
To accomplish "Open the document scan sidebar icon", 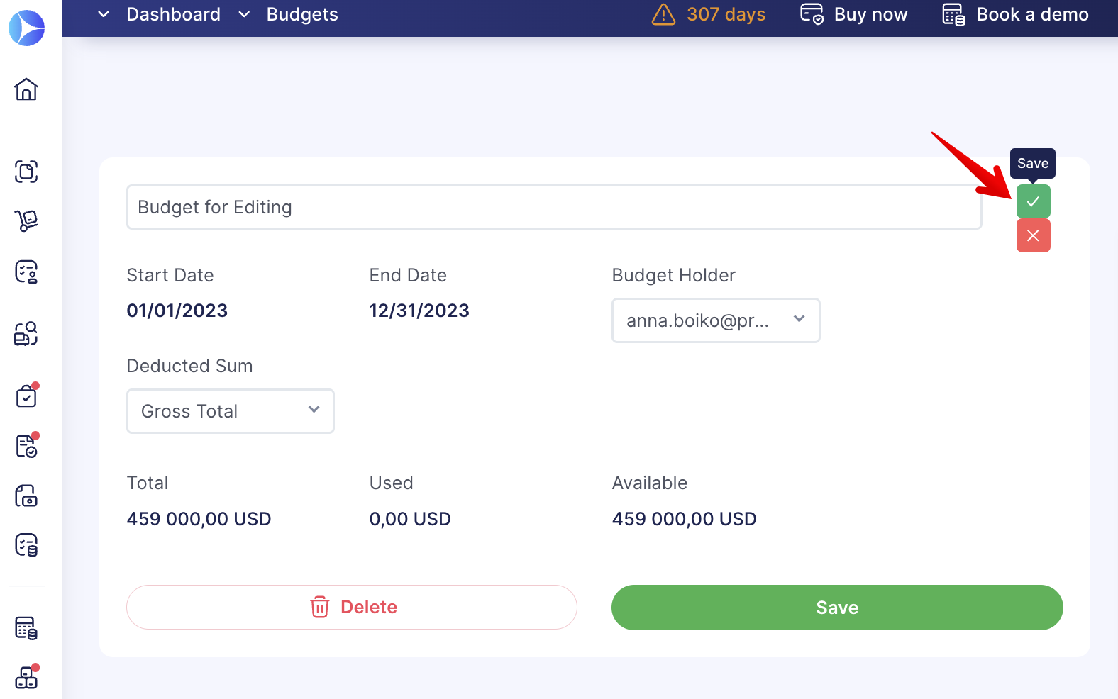I will pyautogui.click(x=26, y=172).
